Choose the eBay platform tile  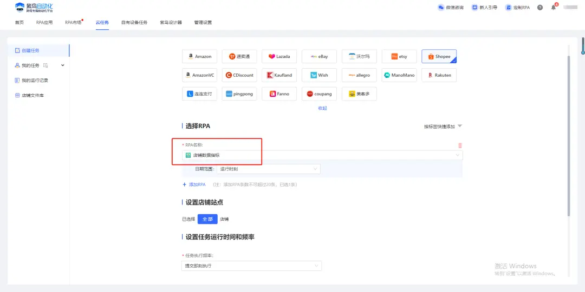tap(319, 56)
